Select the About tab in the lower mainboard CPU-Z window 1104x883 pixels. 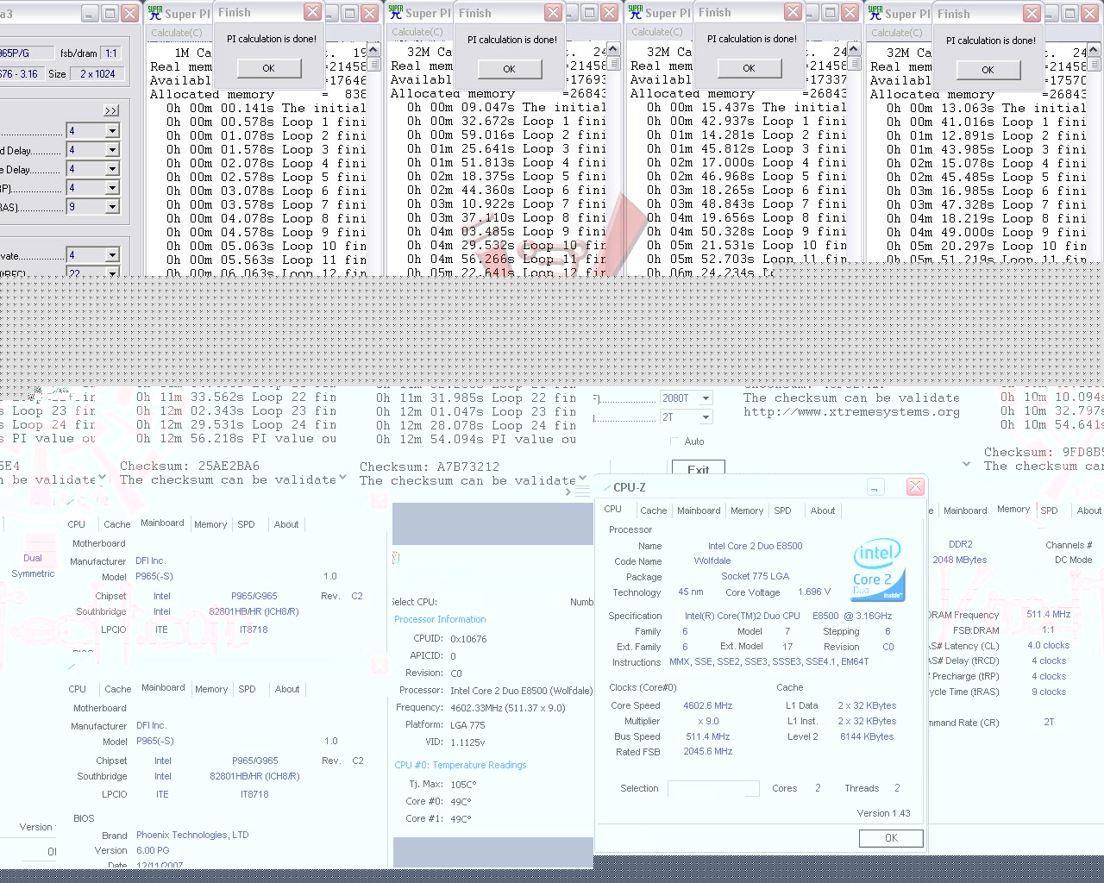[287, 689]
